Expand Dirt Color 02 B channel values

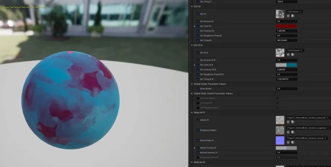coord(195,65)
